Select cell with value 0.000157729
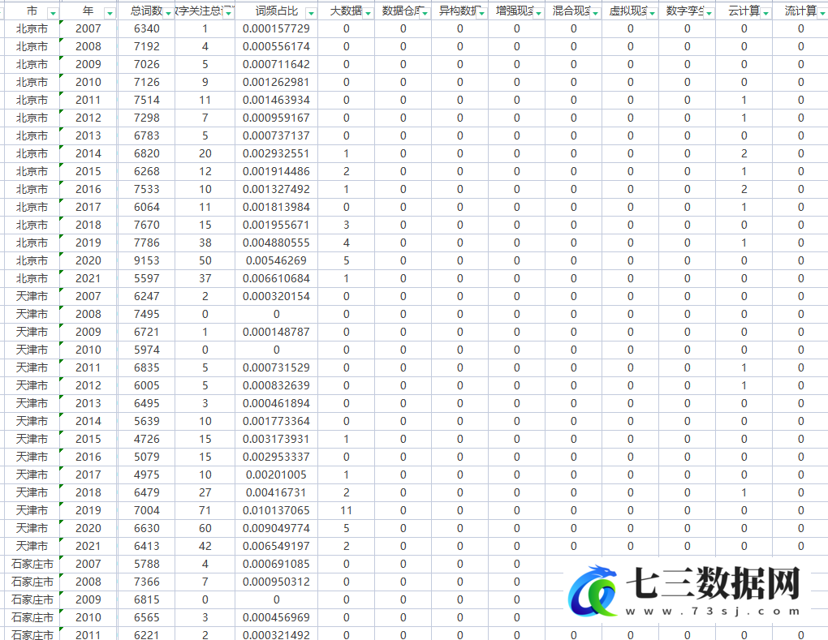Viewport: 828px width, 640px height. [276, 29]
